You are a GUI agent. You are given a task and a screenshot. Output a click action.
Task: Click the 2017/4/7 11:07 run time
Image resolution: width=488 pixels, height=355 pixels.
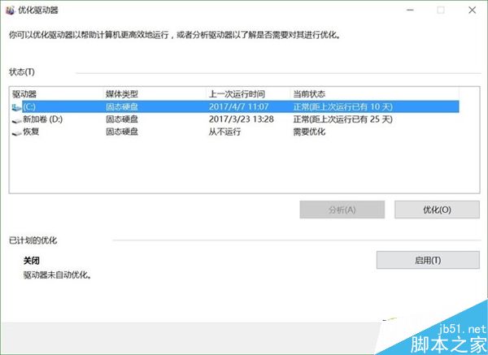click(x=238, y=107)
